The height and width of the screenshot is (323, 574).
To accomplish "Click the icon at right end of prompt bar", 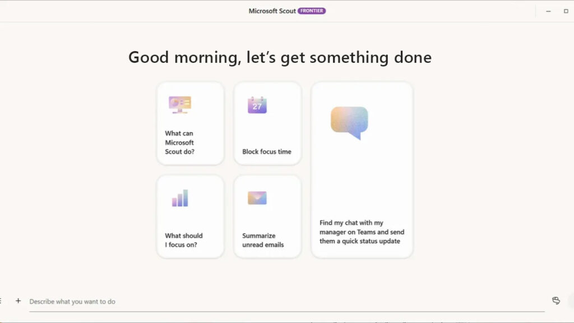I will pyautogui.click(x=556, y=301).
